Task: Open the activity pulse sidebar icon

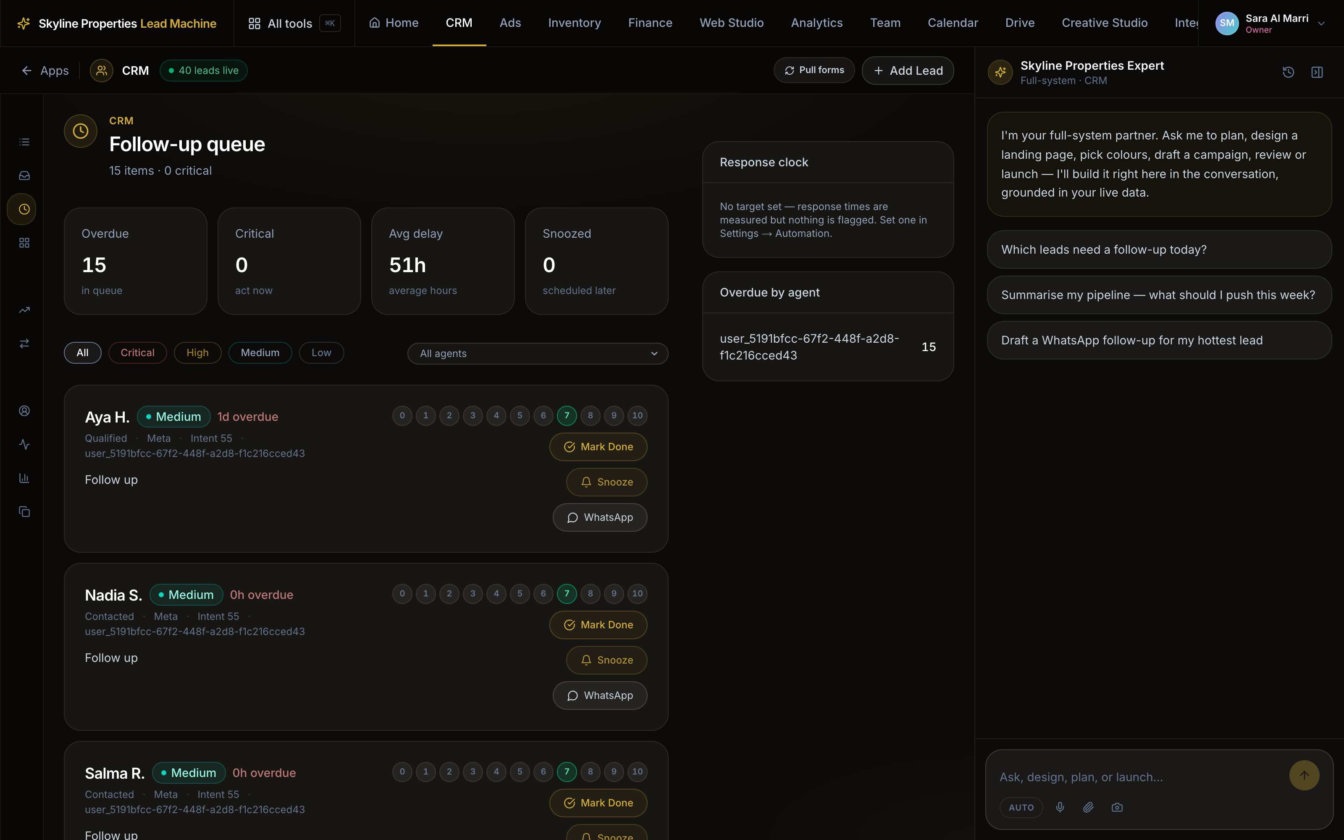Action: click(24, 444)
